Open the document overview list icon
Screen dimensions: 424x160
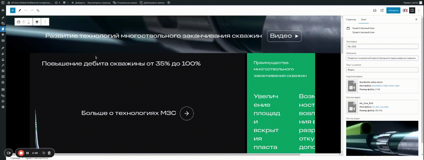[x=38, y=10]
